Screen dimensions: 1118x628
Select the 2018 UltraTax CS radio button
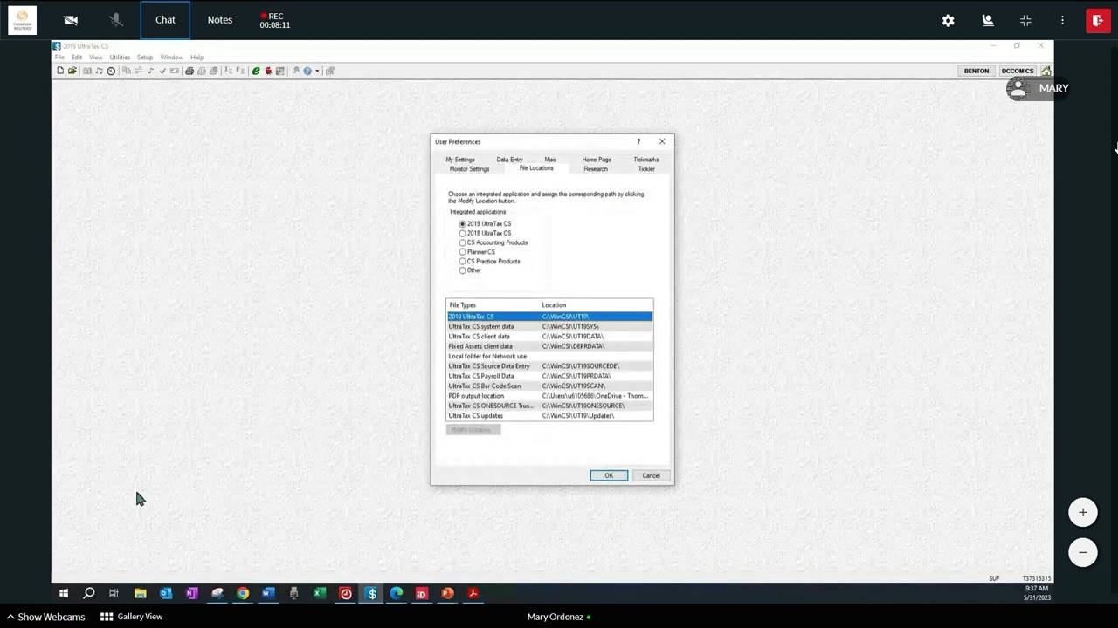(463, 233)
